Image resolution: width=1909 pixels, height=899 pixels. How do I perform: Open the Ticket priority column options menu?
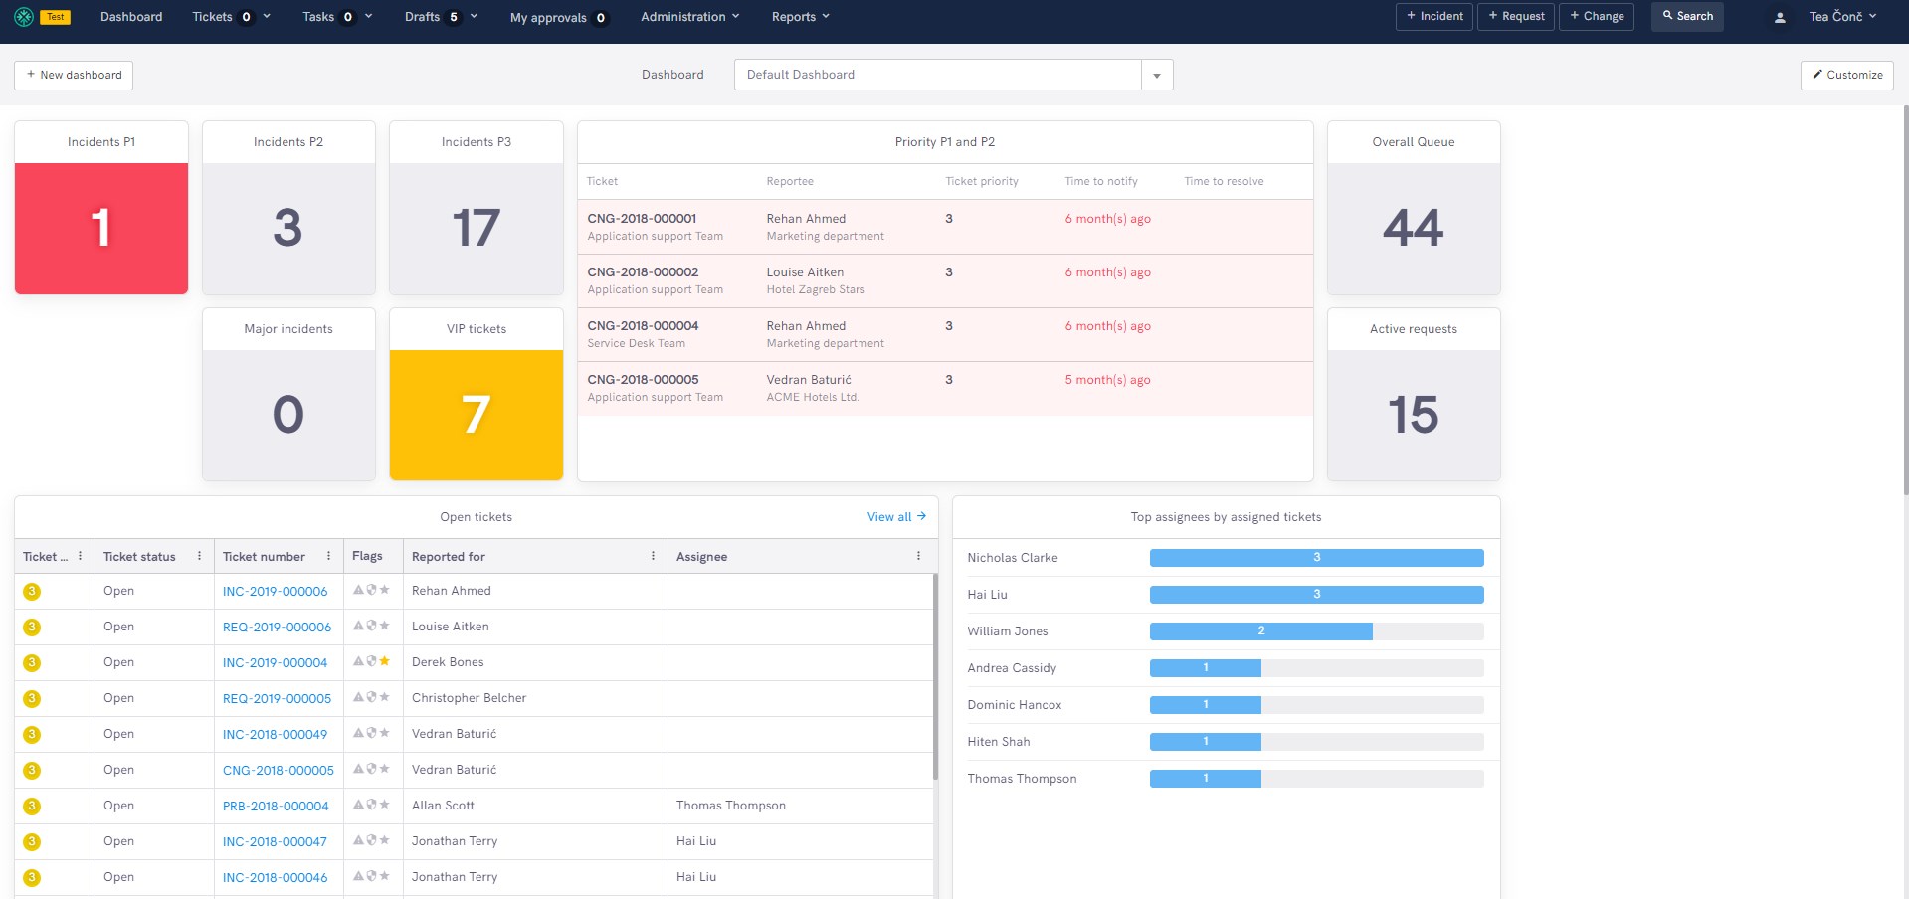(81, 556)
